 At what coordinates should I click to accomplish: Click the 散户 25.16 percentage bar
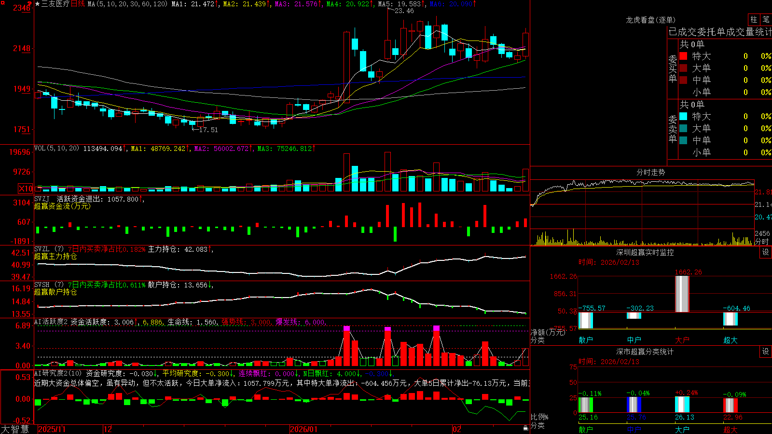[x=585, y=405]
